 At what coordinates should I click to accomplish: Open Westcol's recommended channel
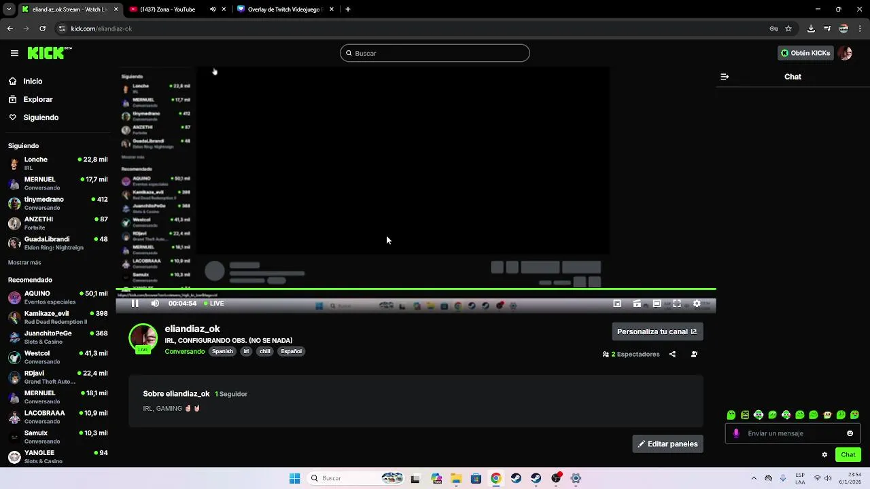pyautogui.click(x=58, y=357)
